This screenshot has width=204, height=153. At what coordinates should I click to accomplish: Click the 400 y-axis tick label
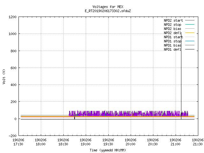(x=13, y=85)
